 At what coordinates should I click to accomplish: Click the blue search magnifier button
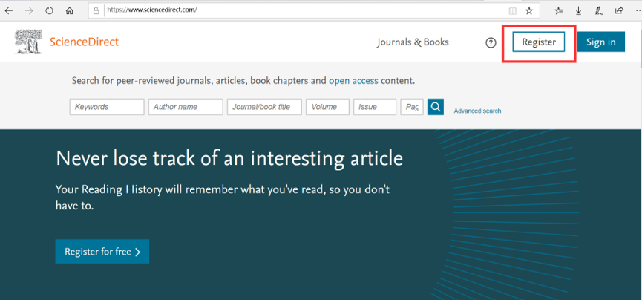coord(436,107)
